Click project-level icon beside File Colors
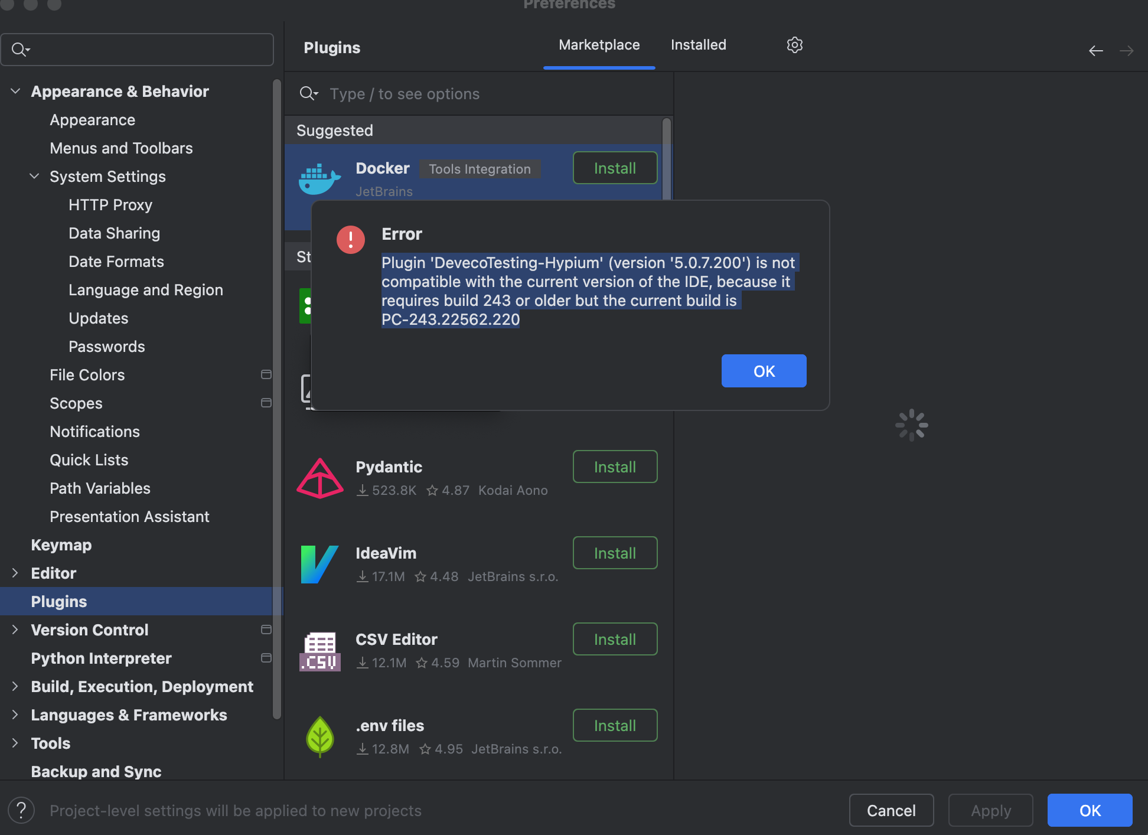Viewport: 1148px width, 835px height. point(266,374)
